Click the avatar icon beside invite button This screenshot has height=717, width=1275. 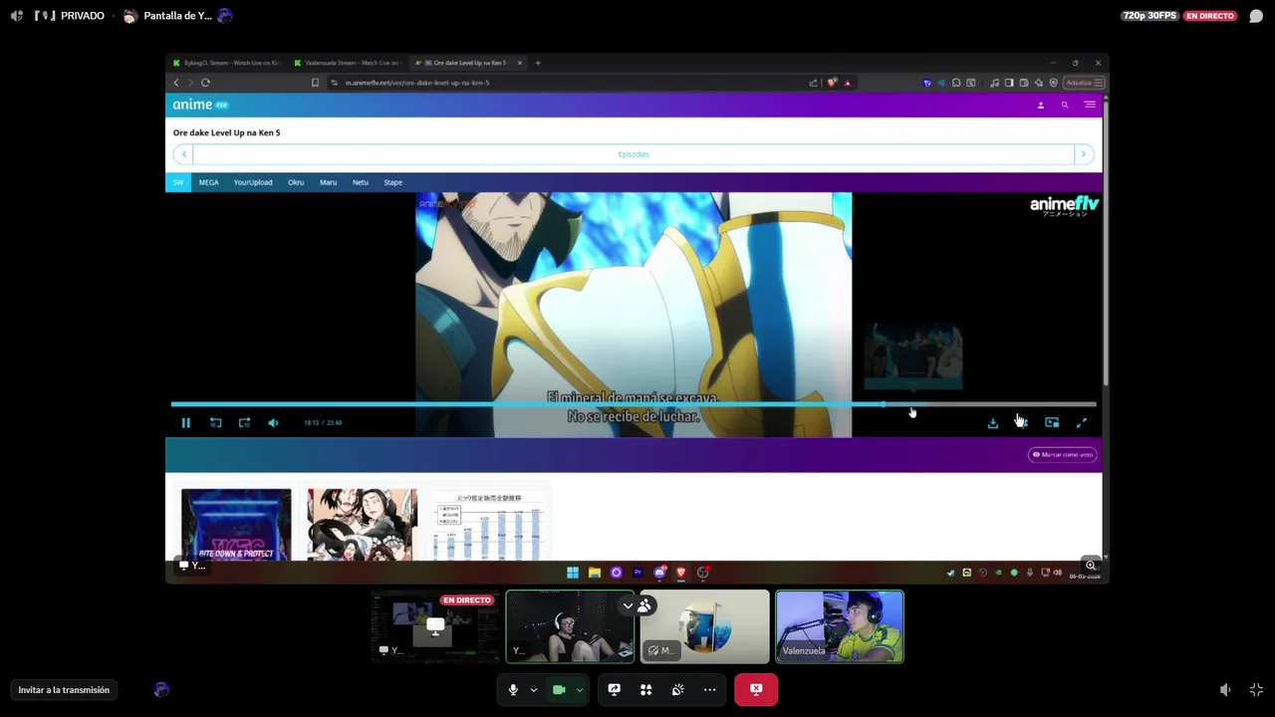point(161,689)
